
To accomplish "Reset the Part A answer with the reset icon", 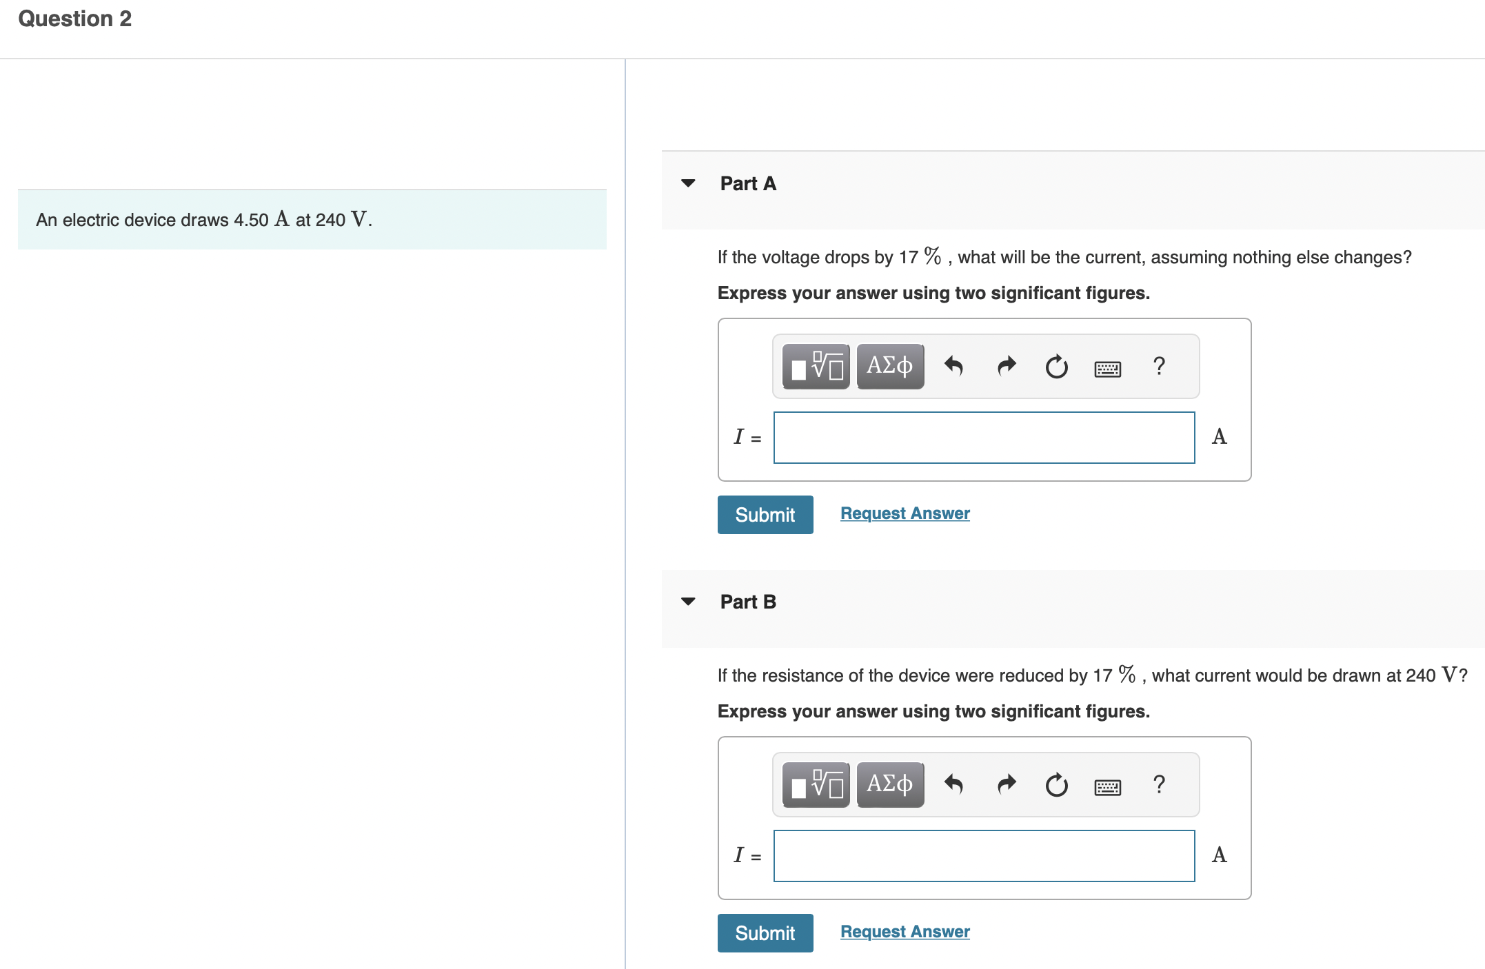I will [1056, 366].
